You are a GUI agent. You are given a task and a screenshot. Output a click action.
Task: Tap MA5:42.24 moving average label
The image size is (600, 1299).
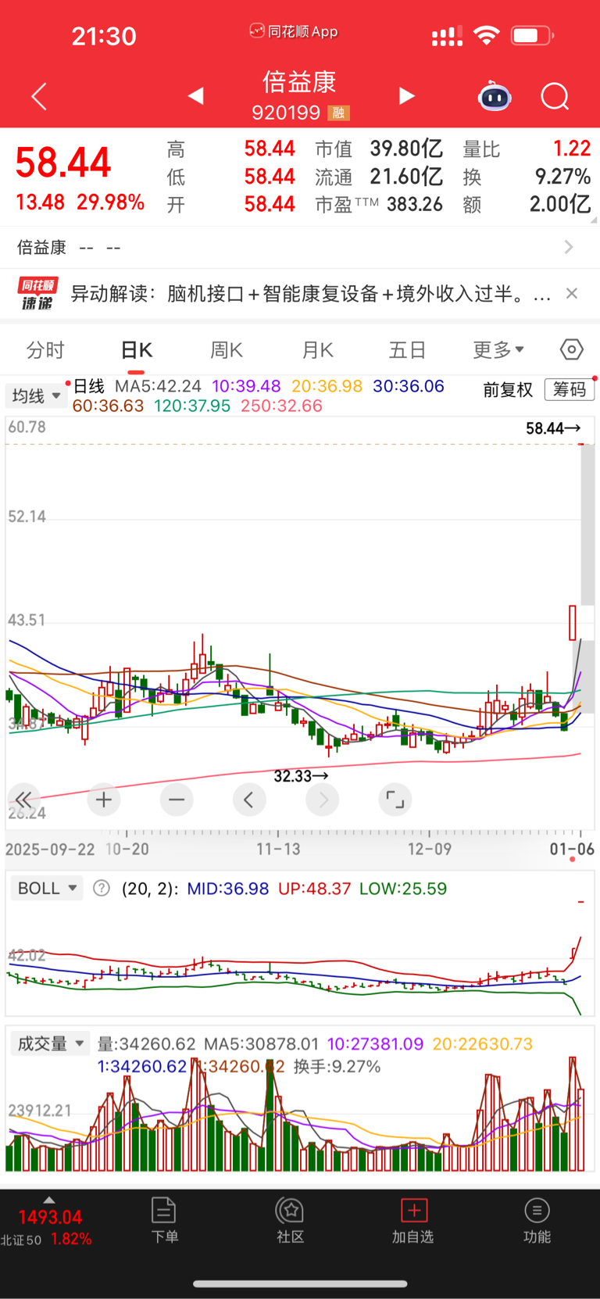(x=158, y=386)
